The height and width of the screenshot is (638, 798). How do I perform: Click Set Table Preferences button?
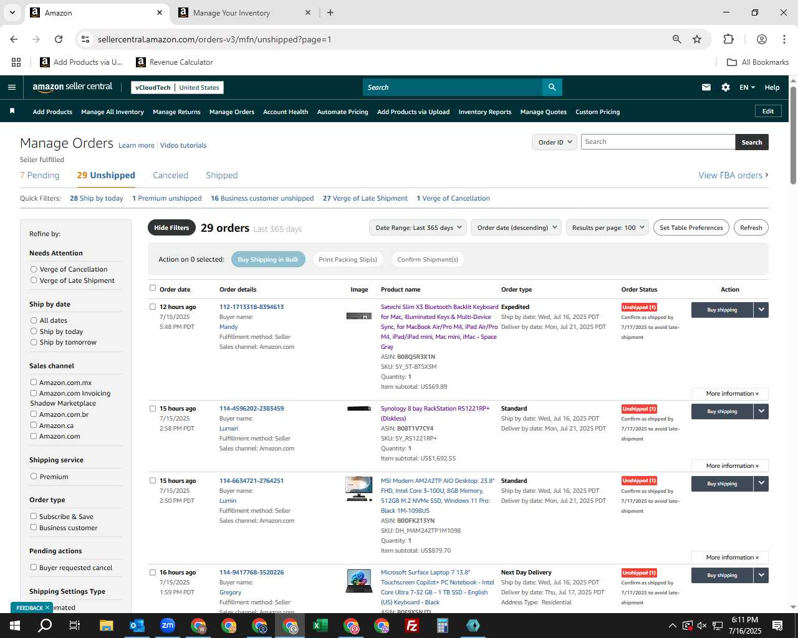(x=691, y=227)
